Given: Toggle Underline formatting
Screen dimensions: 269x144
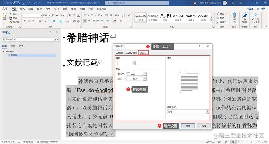Looking at the screenshot, I should coord(33,21).
